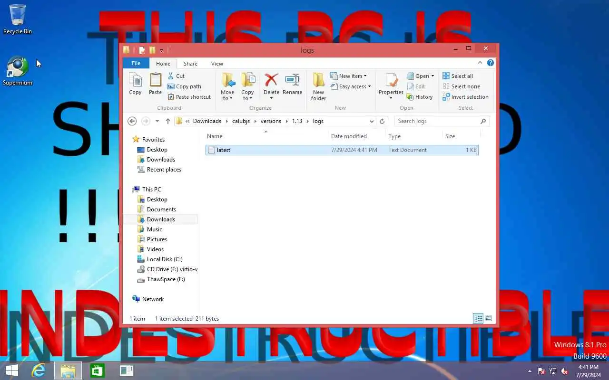Screen dimensions: 609x380
Task: Open address bar history dropdown
Action: coord(372,121)
